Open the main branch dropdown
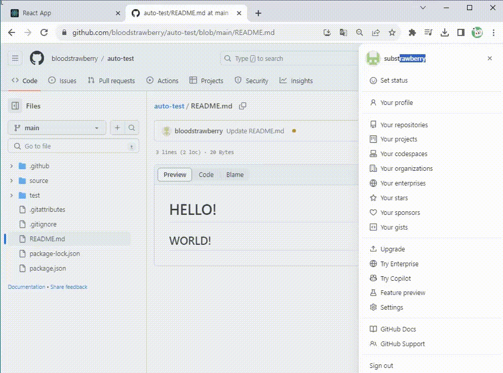503x373 pixels. [57, 128]
